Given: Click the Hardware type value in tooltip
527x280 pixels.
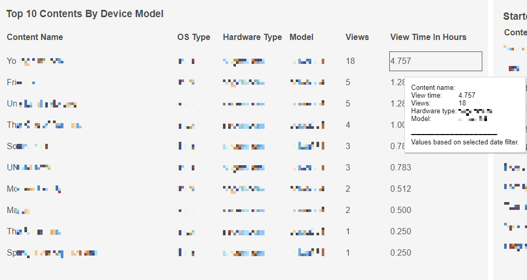Looking at the screenshot, I should (x=475, y=111).
